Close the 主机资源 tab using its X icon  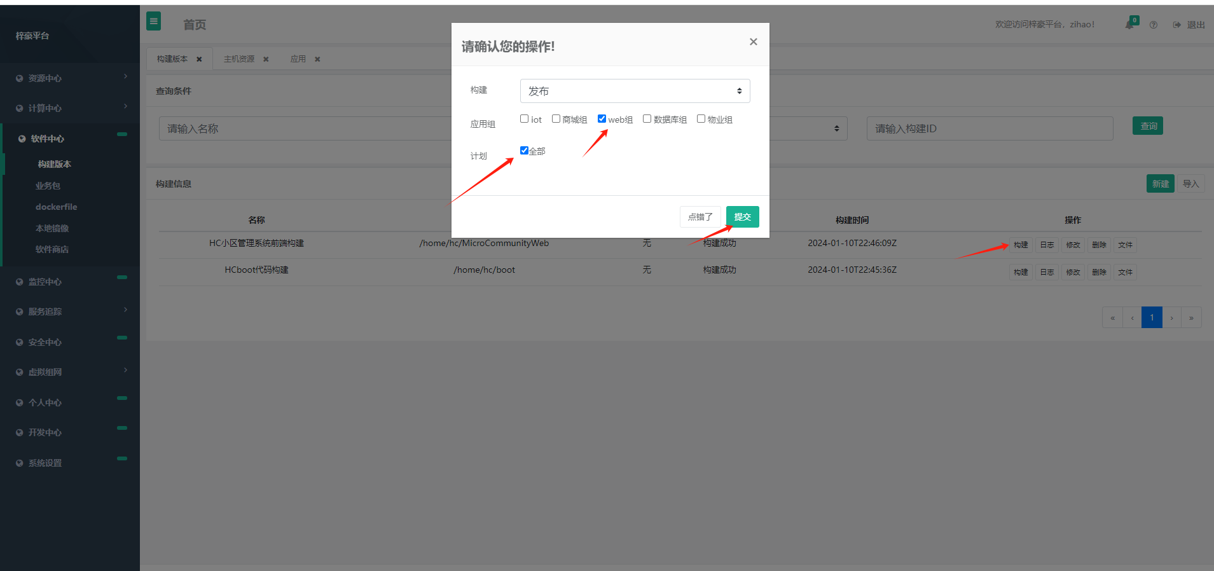(x=266, y=59)
